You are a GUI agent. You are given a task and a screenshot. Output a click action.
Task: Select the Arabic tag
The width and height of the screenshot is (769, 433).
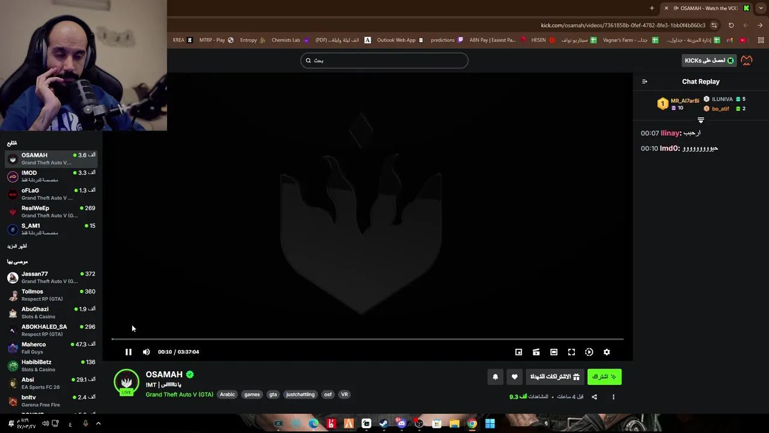227,395
